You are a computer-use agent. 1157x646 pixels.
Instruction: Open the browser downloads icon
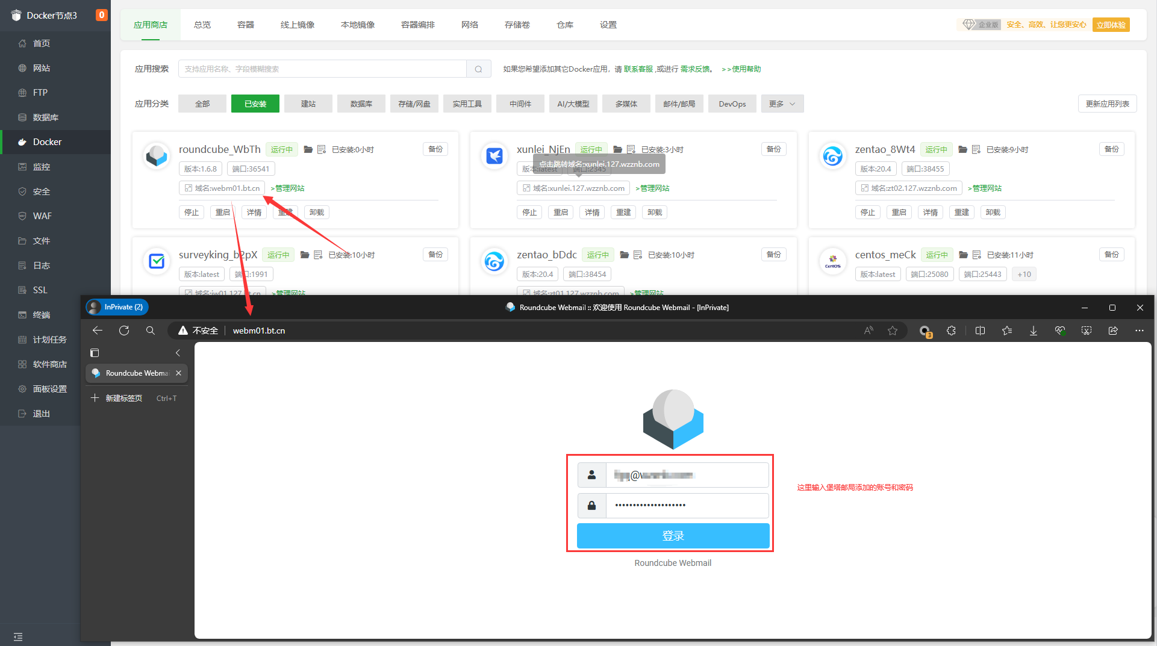(x=1034, y=331)
